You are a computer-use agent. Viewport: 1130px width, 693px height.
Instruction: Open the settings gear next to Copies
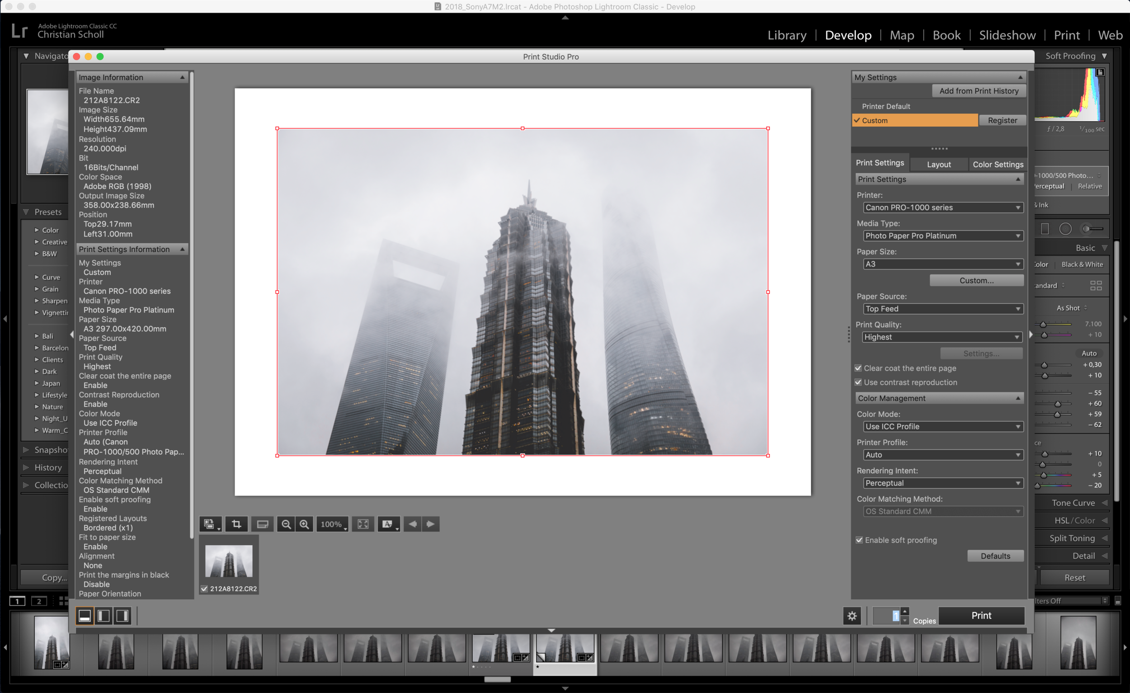[x=852, y=616]
